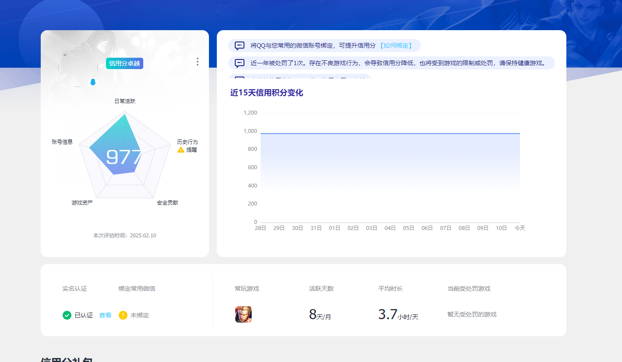Open the frequently played game icon
This screenshot has width=622, height=362.
point(244,314)
